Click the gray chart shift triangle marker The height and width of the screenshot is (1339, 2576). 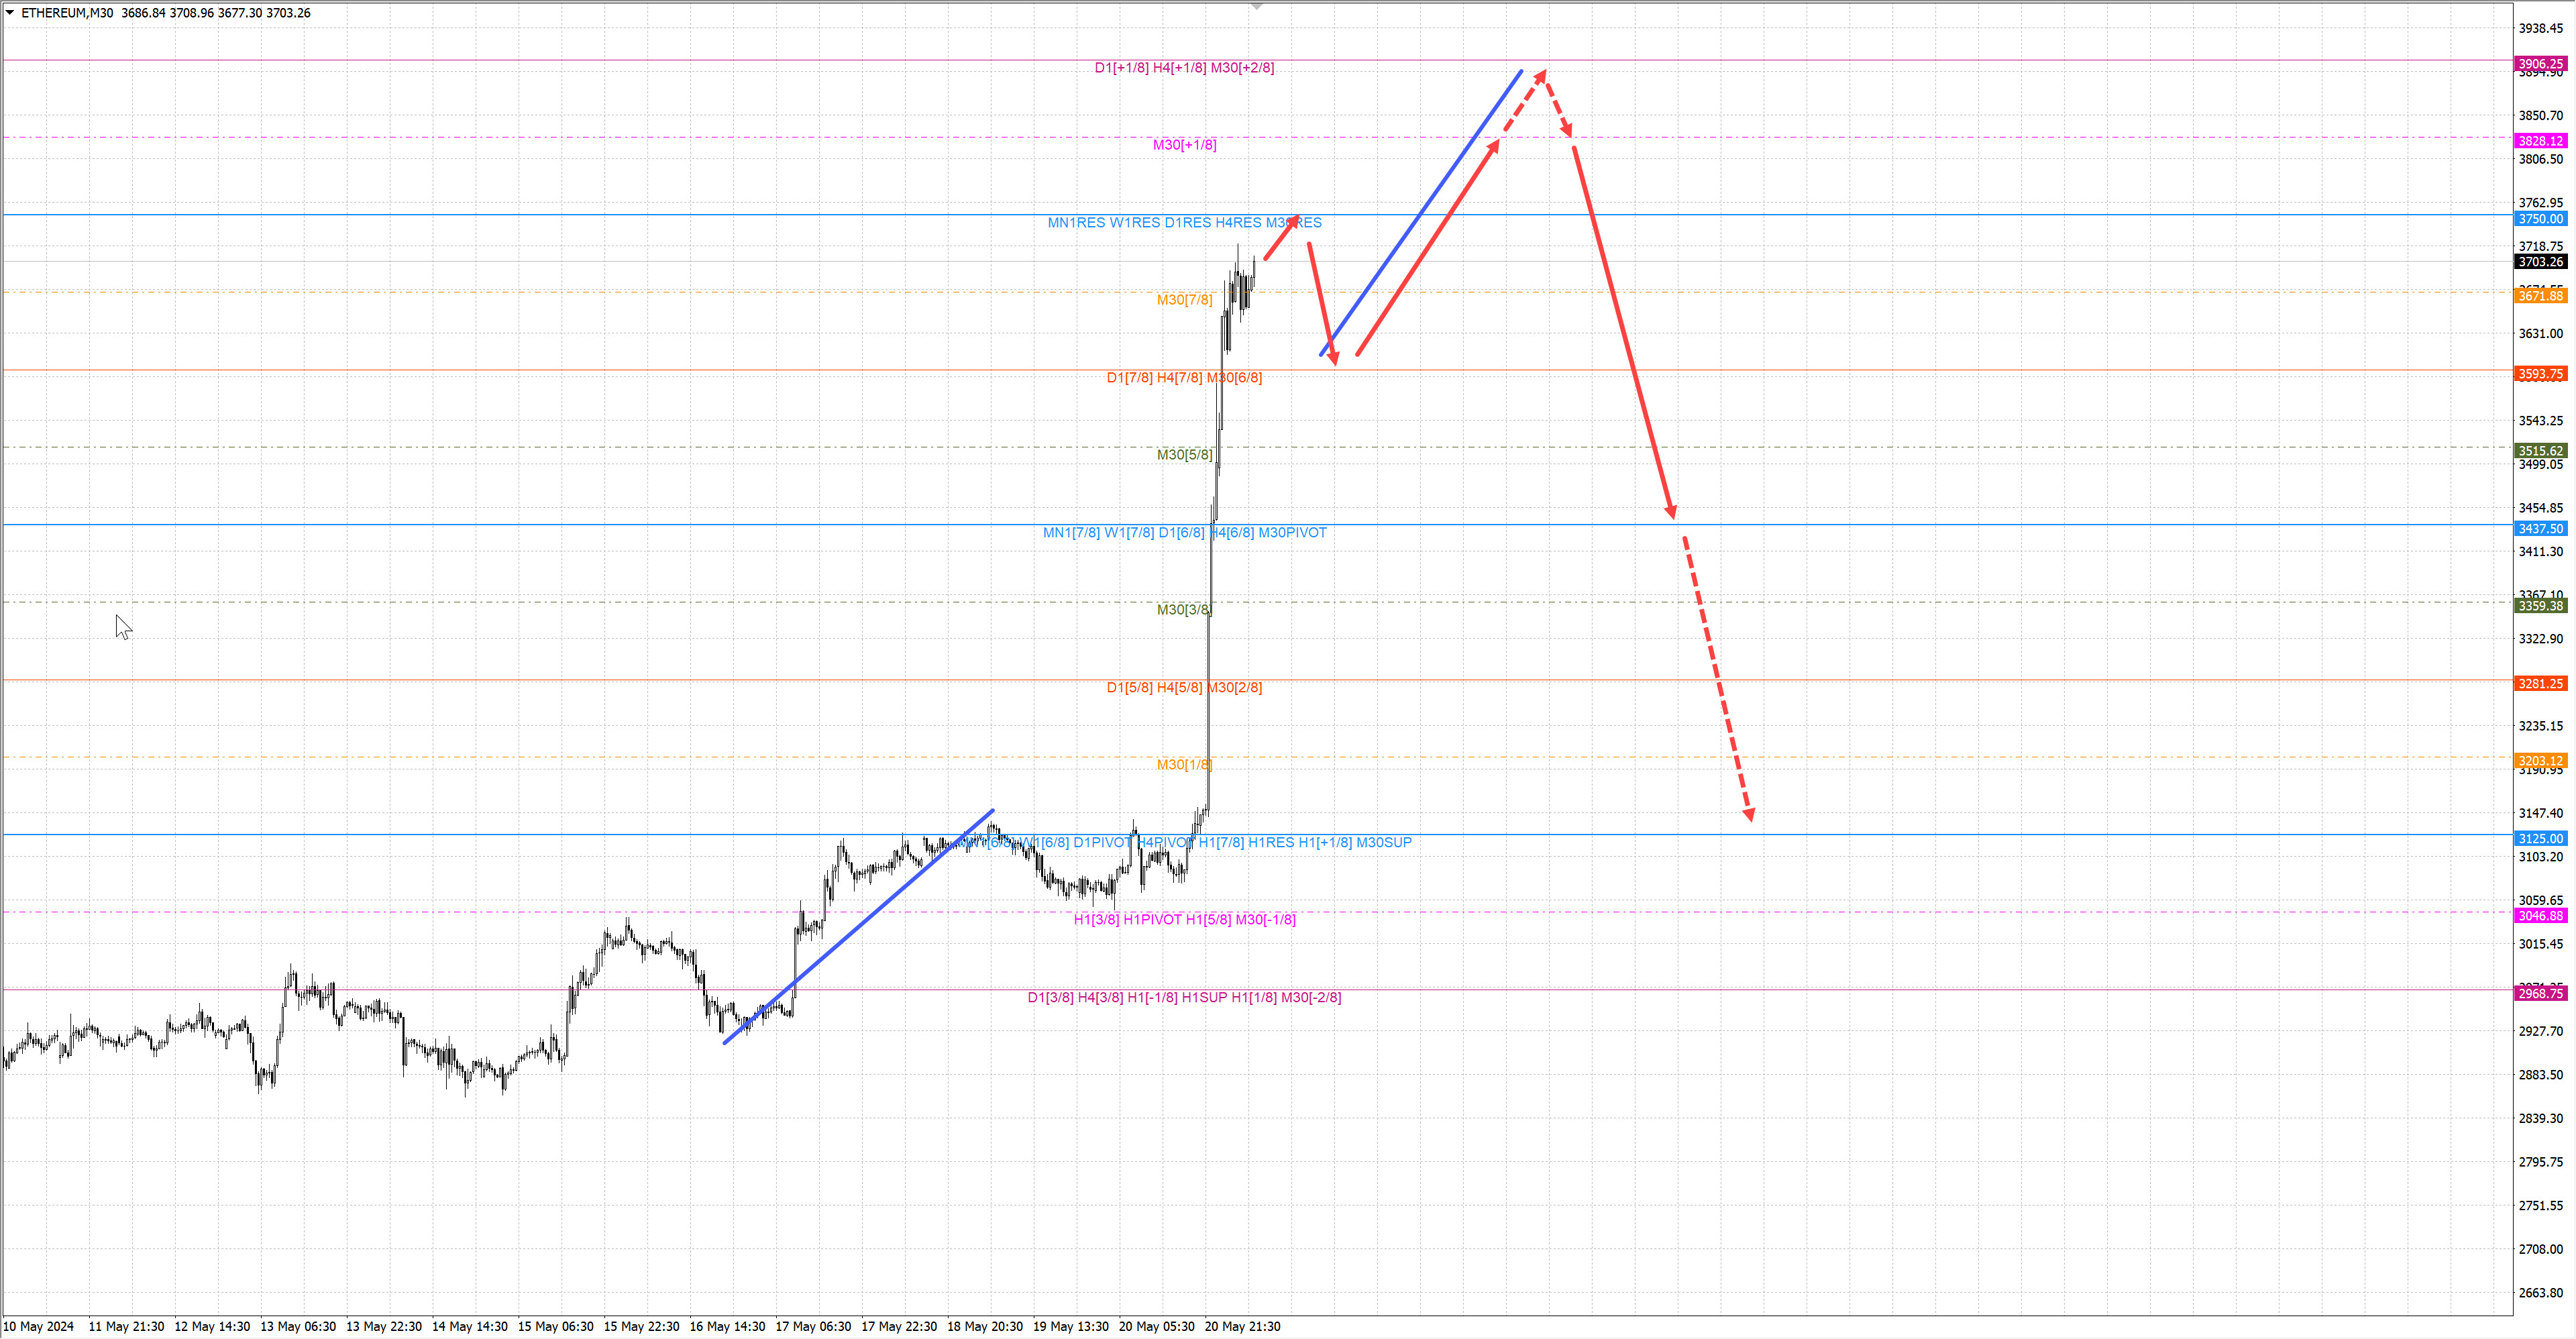click(x=1257, y=7)
